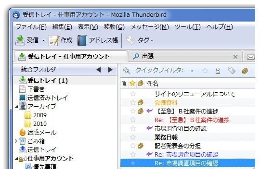Open the ヘルプ(H) menu
260x173 pixels.
pyautogui.click(x=220, y=27)
